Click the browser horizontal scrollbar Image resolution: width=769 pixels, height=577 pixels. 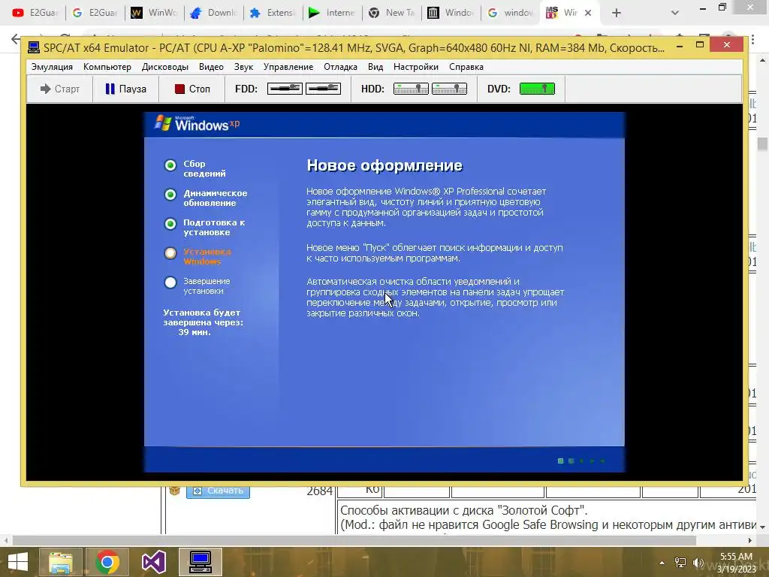pyautogui.click(x=354, y=541)
